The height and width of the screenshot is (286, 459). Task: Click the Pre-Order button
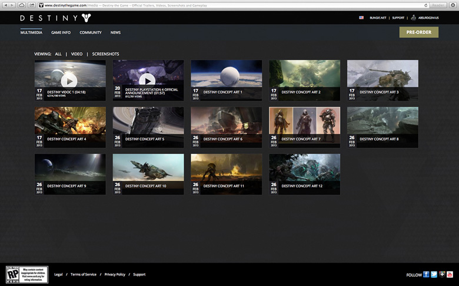click(418, 32)
